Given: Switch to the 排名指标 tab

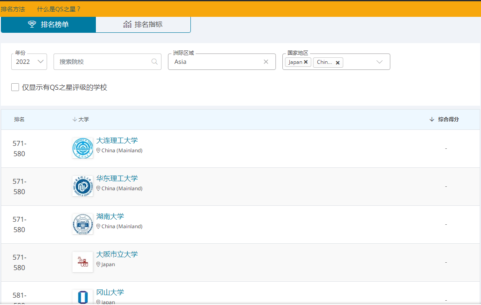Looking at the screenshot, I should [x=143, y=25].
